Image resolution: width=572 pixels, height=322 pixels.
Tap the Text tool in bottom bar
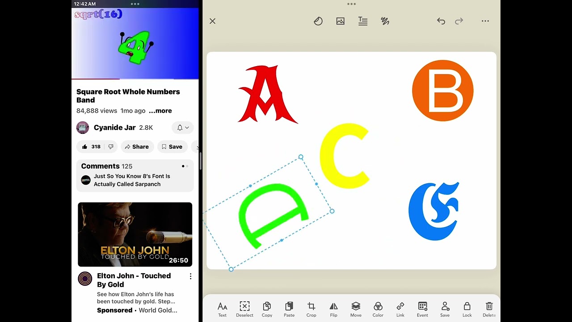[x=222, y=309]
